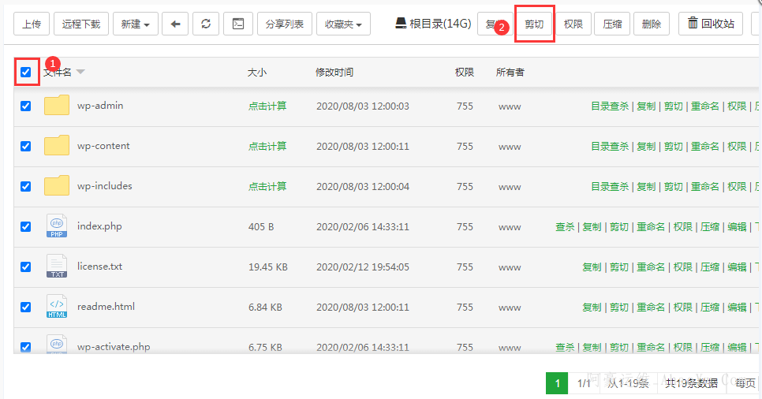Image resolution: width=762 pixels, height=399 pixels.
Task: Open the 分享列表 share list
Action: pos(285,24)
